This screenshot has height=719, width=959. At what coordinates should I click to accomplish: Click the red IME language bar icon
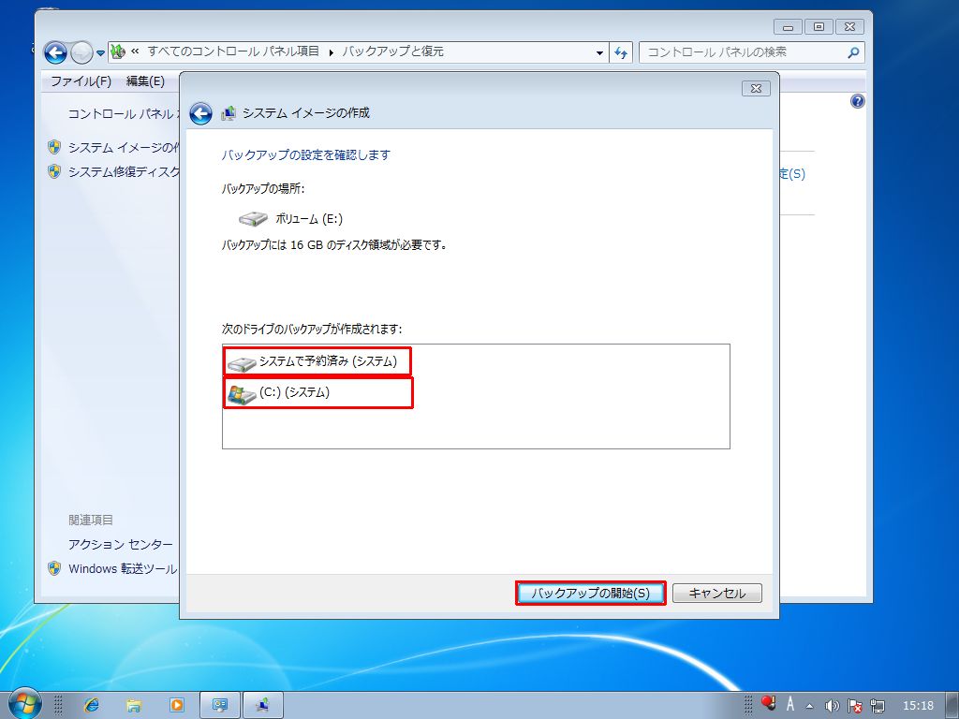coord(768,702)
